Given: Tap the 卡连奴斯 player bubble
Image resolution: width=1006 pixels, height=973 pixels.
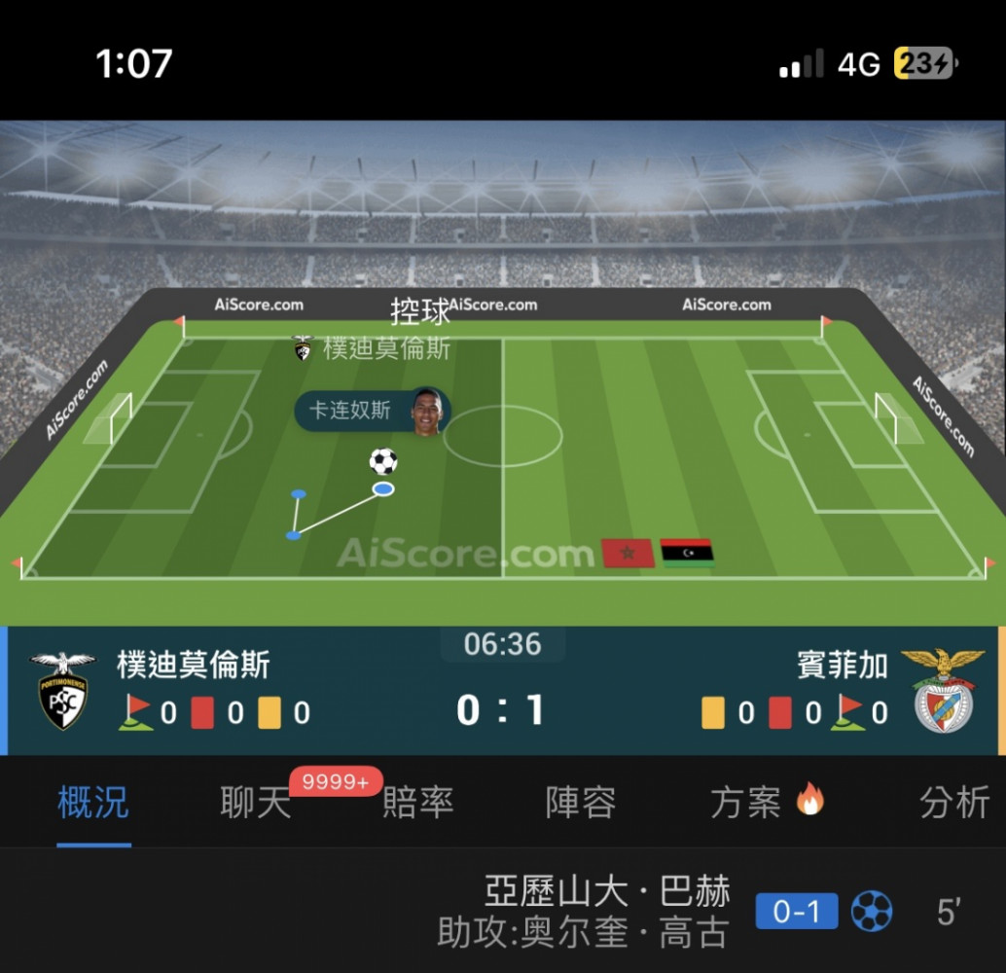Looking at the screenshot, I should tap(372, 411).
